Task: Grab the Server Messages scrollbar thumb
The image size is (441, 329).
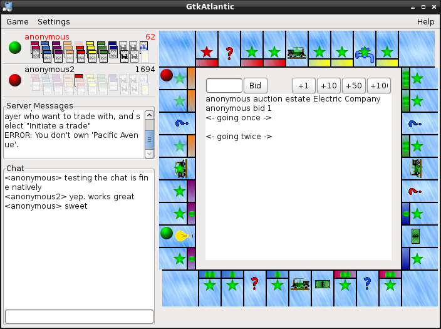Action: point(149,140)
